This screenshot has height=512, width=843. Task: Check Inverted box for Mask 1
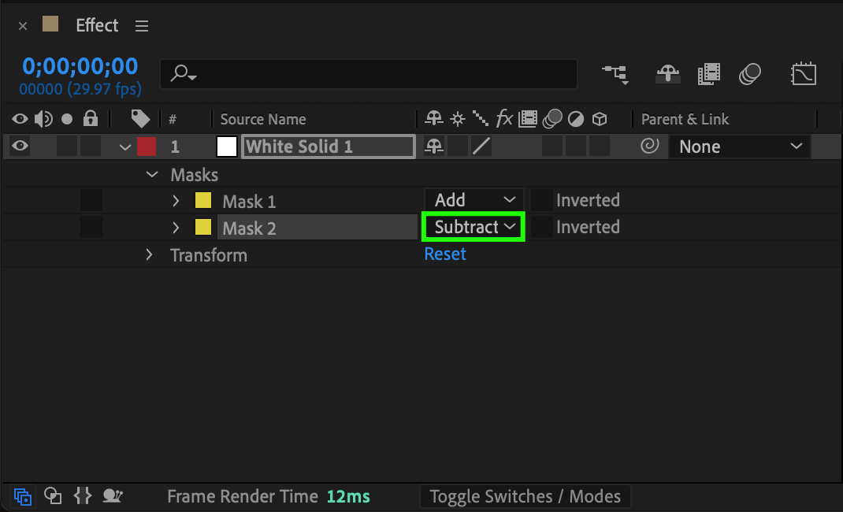541,200
